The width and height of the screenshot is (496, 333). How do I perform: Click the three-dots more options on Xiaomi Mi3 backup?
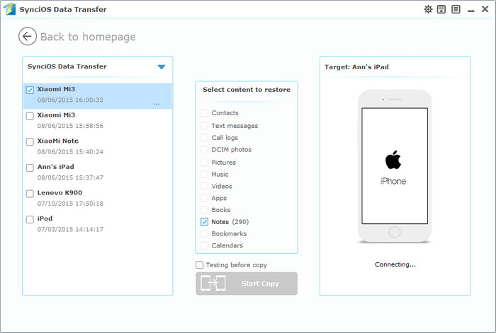[x=157, y=104]
